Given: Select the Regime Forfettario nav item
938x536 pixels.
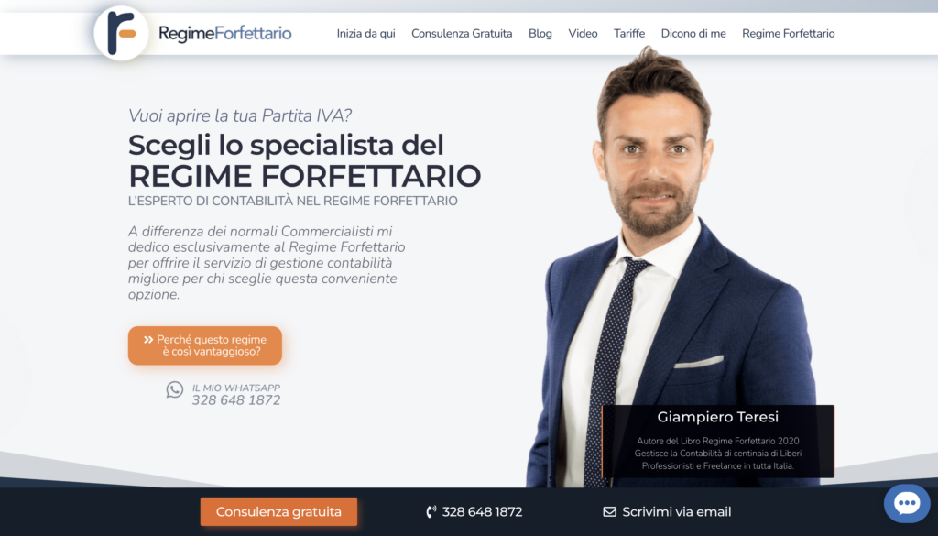Looking at the screenshot, I should [x=789, y=34].
